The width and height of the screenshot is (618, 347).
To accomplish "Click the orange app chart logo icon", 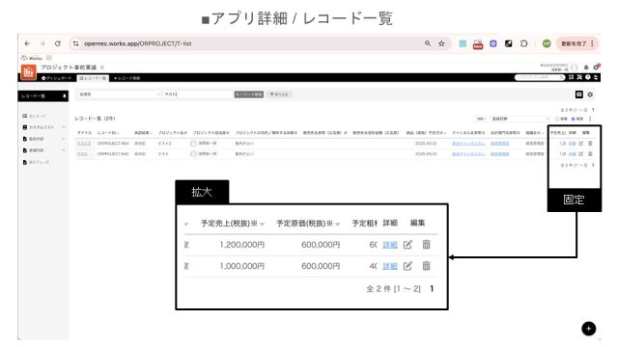I will click(x=28, y=72).
